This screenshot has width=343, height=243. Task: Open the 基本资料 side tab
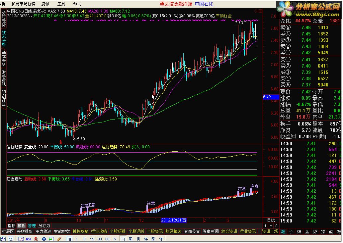4,58
